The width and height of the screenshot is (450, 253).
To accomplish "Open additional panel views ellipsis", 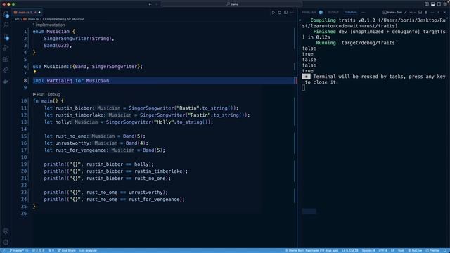I will (x=364, y=13).
